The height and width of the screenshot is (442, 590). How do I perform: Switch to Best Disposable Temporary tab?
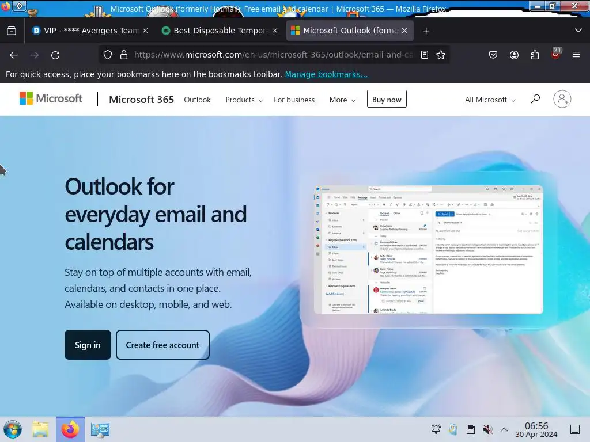[x=220, y=31]
